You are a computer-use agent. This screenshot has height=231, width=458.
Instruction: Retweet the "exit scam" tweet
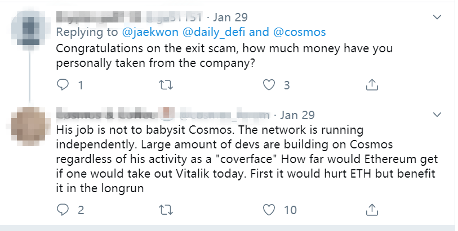[x=166, y=85]
